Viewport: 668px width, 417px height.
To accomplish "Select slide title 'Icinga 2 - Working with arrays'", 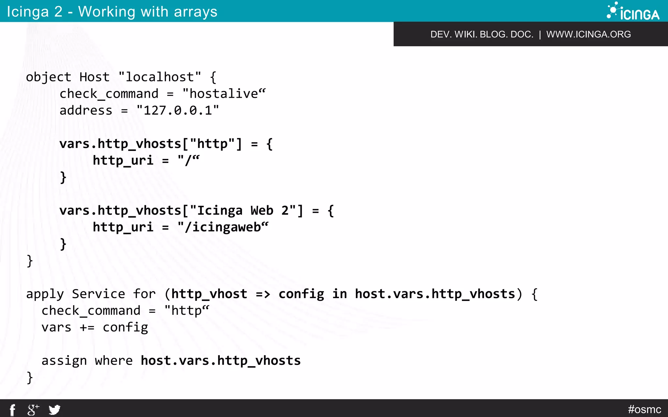I will point(112,12).
